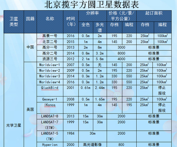Select the IKonos name cell

(x=50, y=105)
